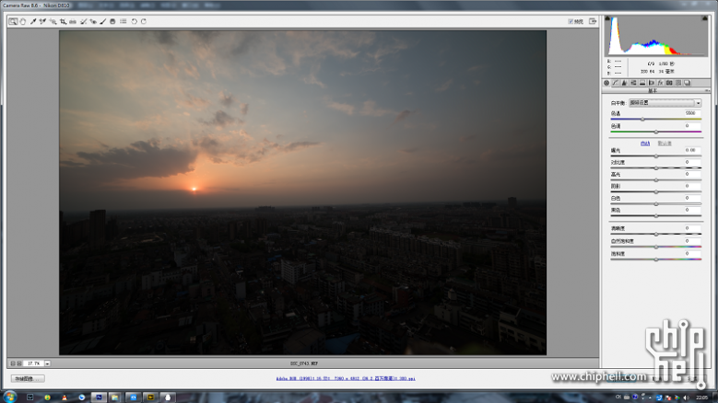718x403 pixels.
Task: Select the Adjustment Brush tool
Action: point(103,21)
